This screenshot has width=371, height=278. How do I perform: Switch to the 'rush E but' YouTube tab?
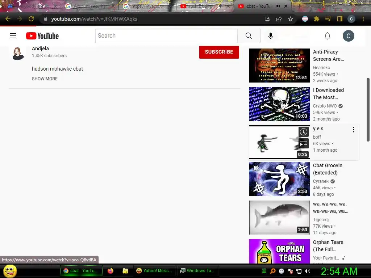pyautogui.click(x=205, y=6)
